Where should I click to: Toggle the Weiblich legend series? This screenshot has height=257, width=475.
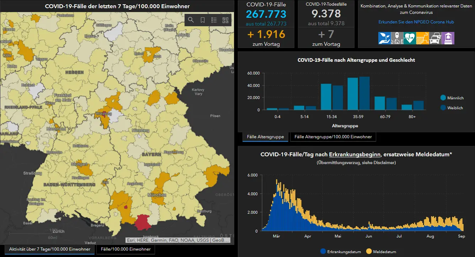[x=452, y=108]
